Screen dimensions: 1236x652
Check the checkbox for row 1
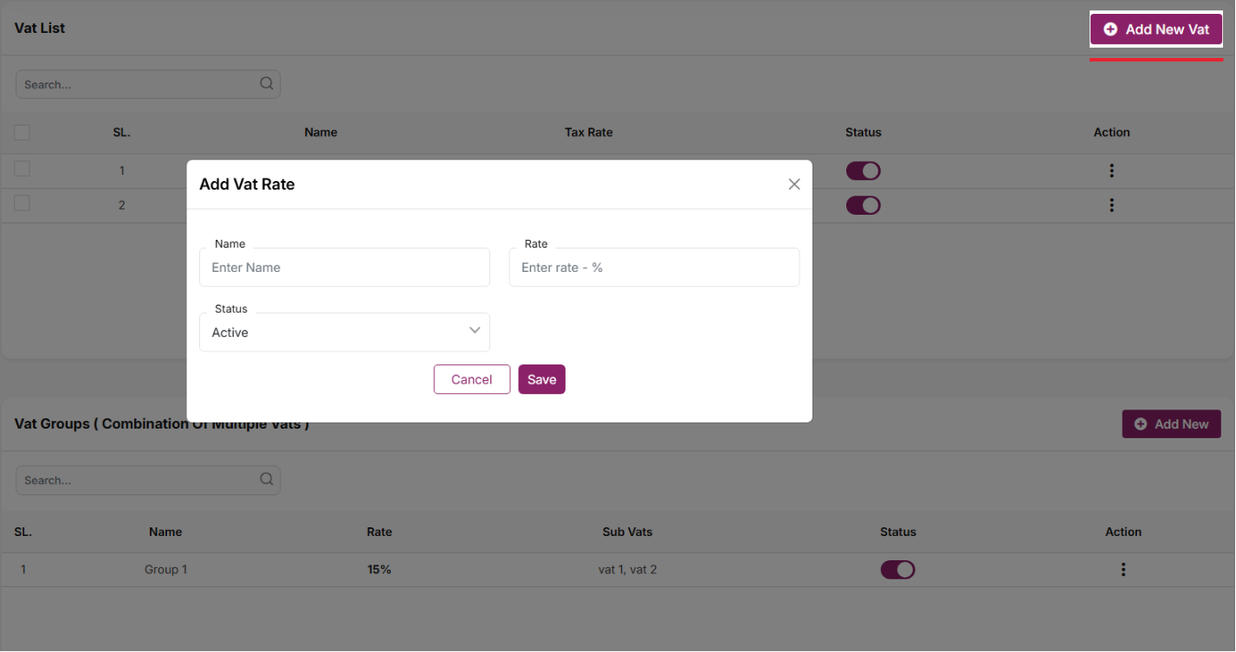tap(22, 169)
